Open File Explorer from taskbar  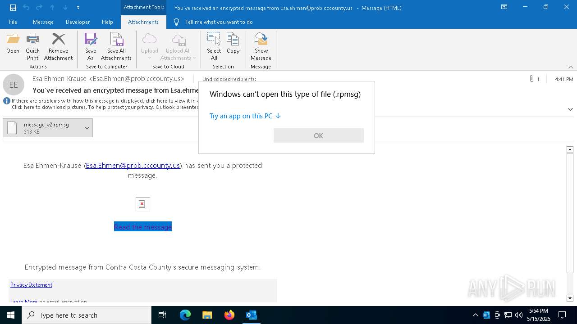[x=207, y=315]
